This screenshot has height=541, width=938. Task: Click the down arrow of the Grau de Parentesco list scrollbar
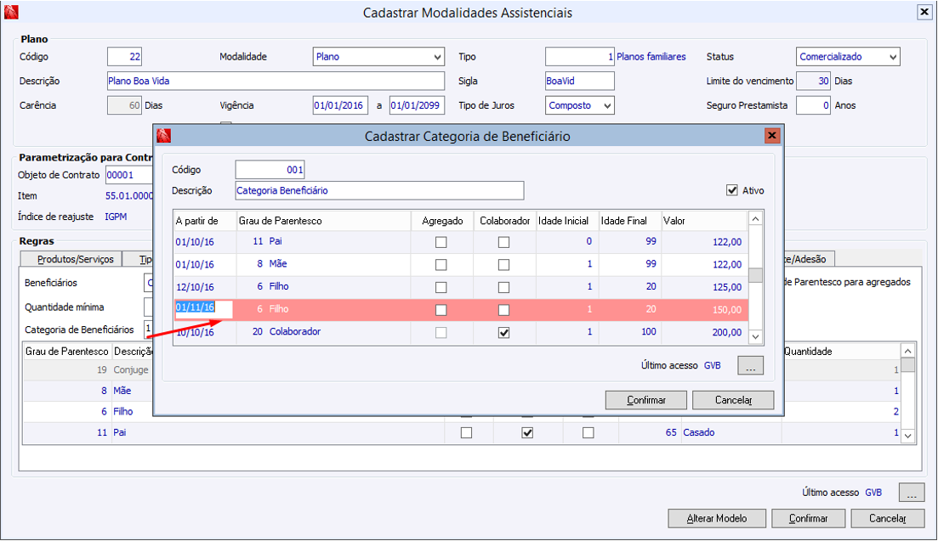[x=908, y=436]
